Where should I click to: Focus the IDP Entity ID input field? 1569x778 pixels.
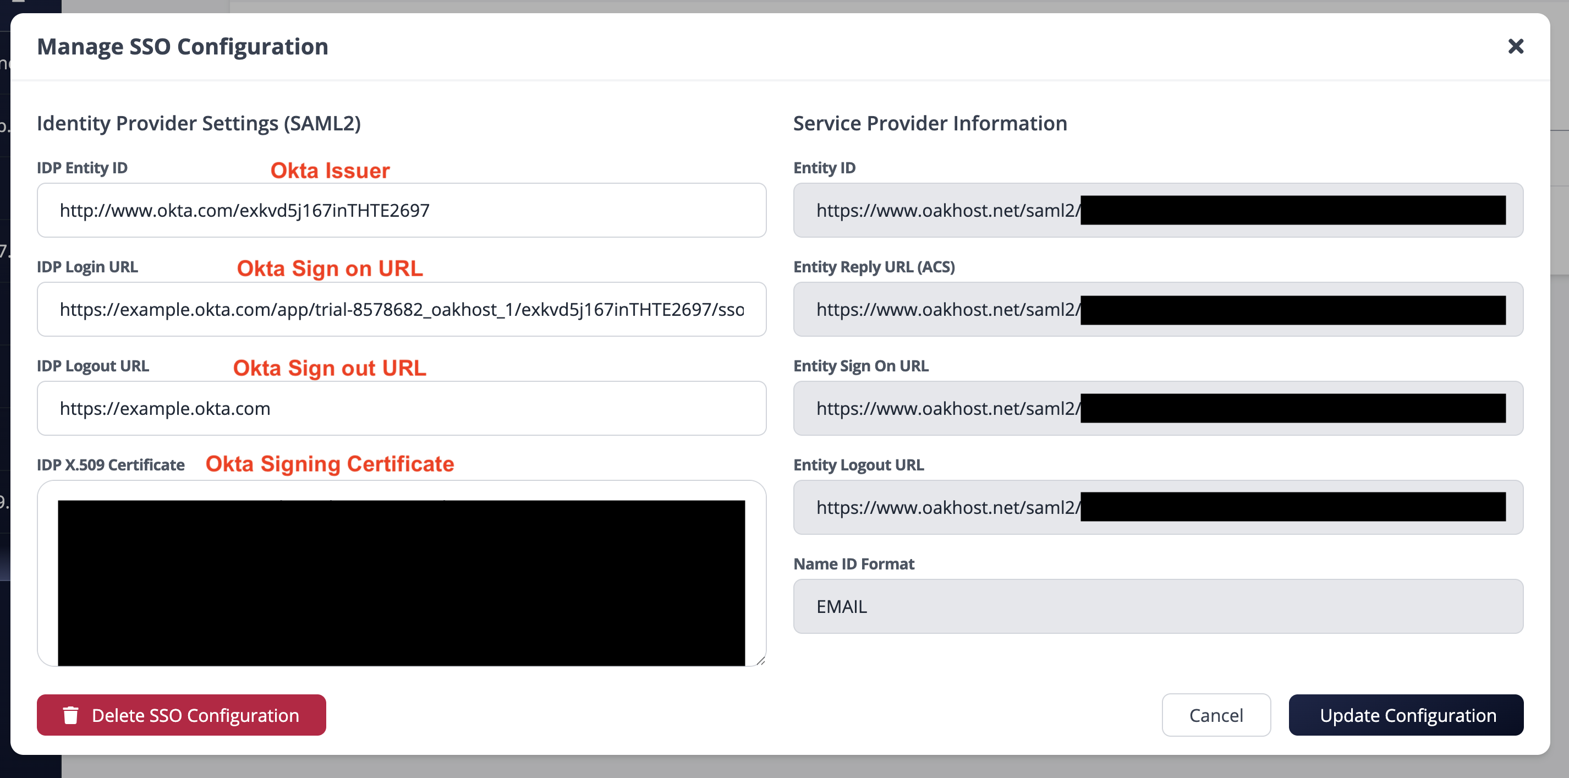401,210
